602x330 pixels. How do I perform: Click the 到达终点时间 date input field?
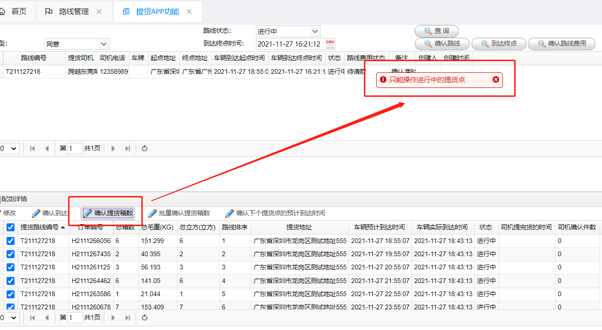289,44
